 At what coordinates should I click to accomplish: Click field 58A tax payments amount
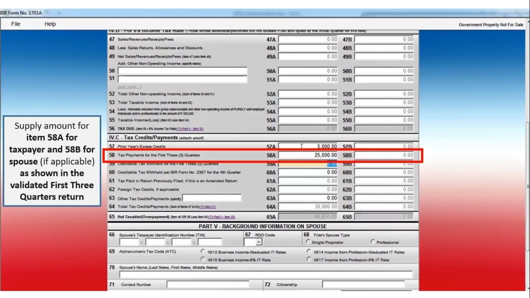point(308,155)
